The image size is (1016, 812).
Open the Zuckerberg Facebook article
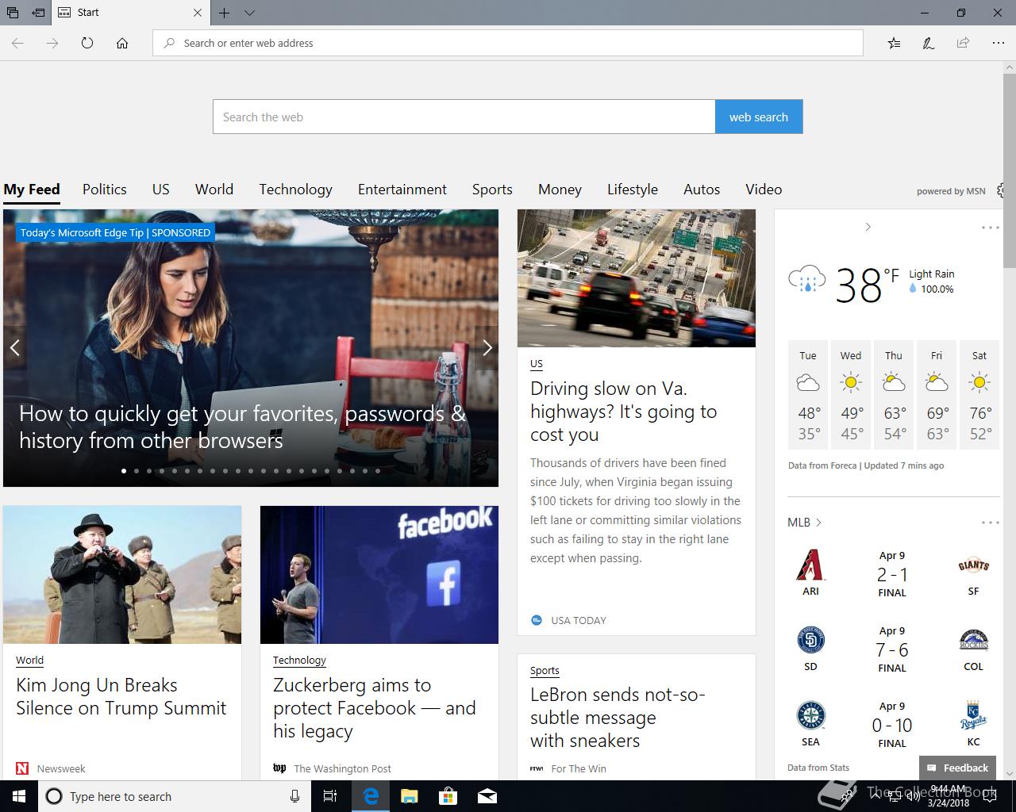click(375, 708)
